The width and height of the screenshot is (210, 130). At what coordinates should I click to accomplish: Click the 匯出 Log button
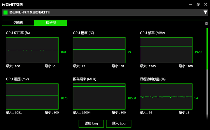click(x=91, y=124)
